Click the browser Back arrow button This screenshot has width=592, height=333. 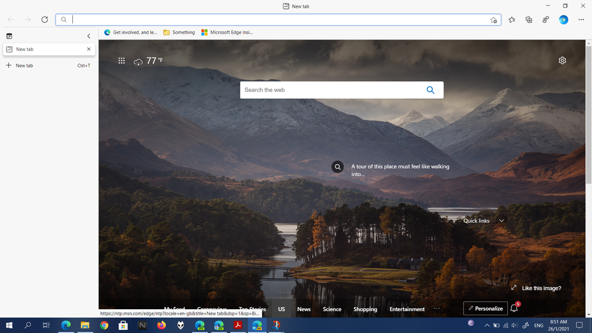[x=11, y=20]
